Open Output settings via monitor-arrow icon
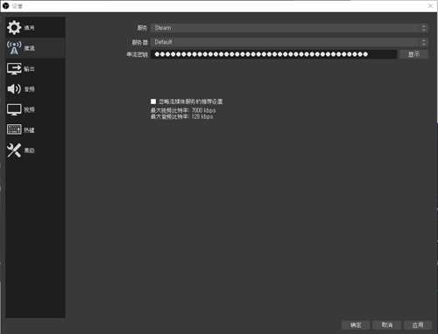The height and width of the screenshot is (334, 438). [x=14, y=69]
